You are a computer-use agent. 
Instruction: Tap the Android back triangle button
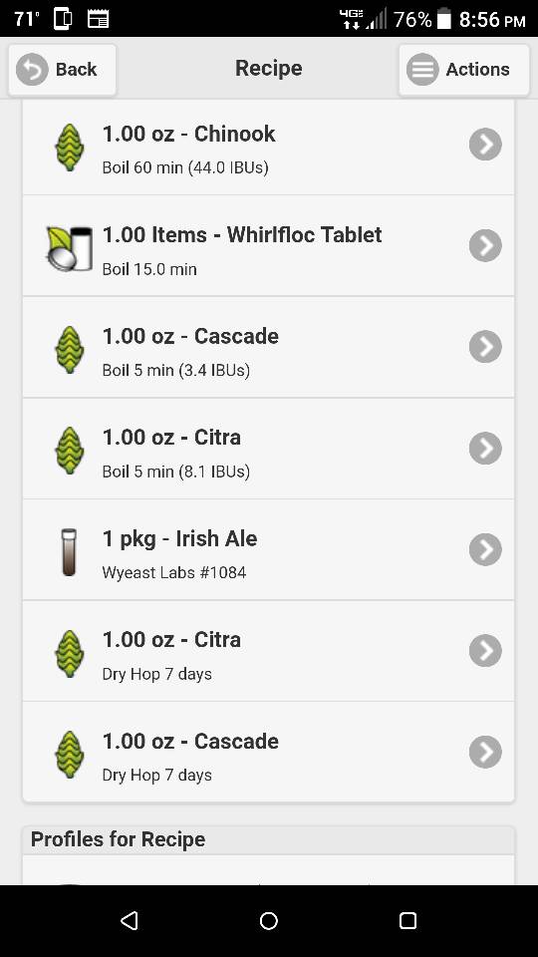pyautogui.click(x=130, y=920)
